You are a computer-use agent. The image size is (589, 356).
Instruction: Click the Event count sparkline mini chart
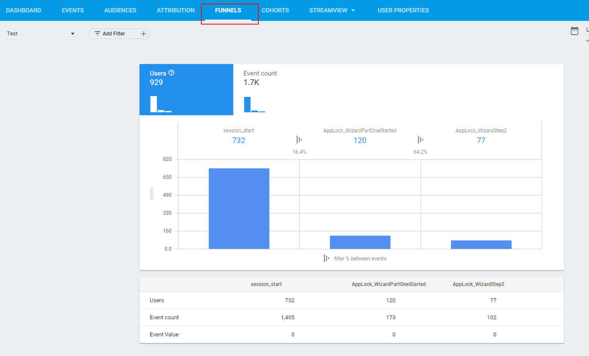254,104
